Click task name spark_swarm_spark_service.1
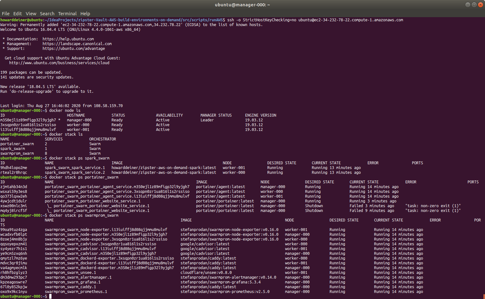Viewport: 485px width, 299px height. click(75, 168)
